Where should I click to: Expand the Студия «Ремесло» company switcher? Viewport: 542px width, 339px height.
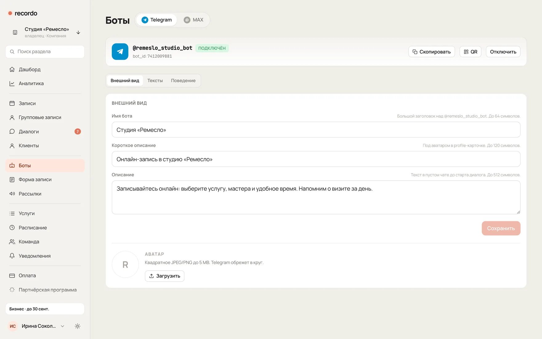pyautogui.click(x=45, y=32)
